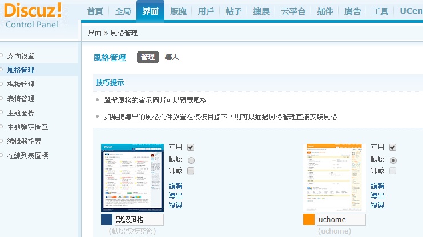Select 默認 radio button for 默認風格 style
The image size is (423, 237).
pos(191,159)
